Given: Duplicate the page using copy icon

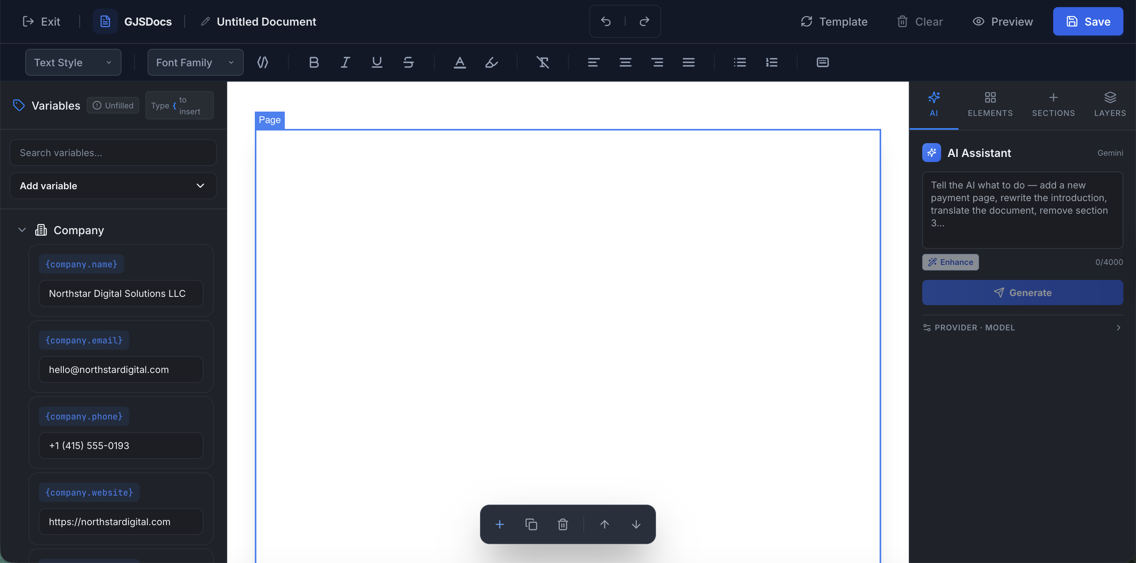Looking at the screenshot, I should (x=531, y=524).
